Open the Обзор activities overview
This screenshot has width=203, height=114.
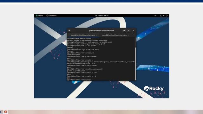click(x=39, y=16)
